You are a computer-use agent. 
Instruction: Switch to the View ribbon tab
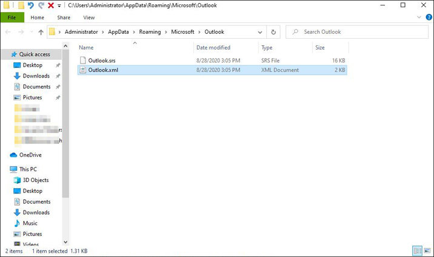[x=89, y=18]
